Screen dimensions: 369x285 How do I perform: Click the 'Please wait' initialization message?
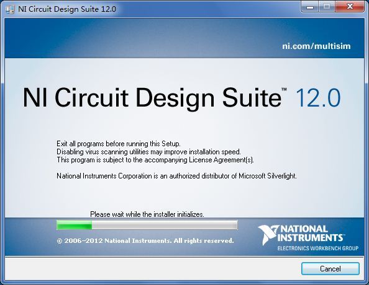click(x=147, y=214)
